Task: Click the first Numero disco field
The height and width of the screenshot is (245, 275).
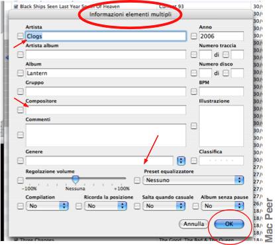Action: [205, 73]
